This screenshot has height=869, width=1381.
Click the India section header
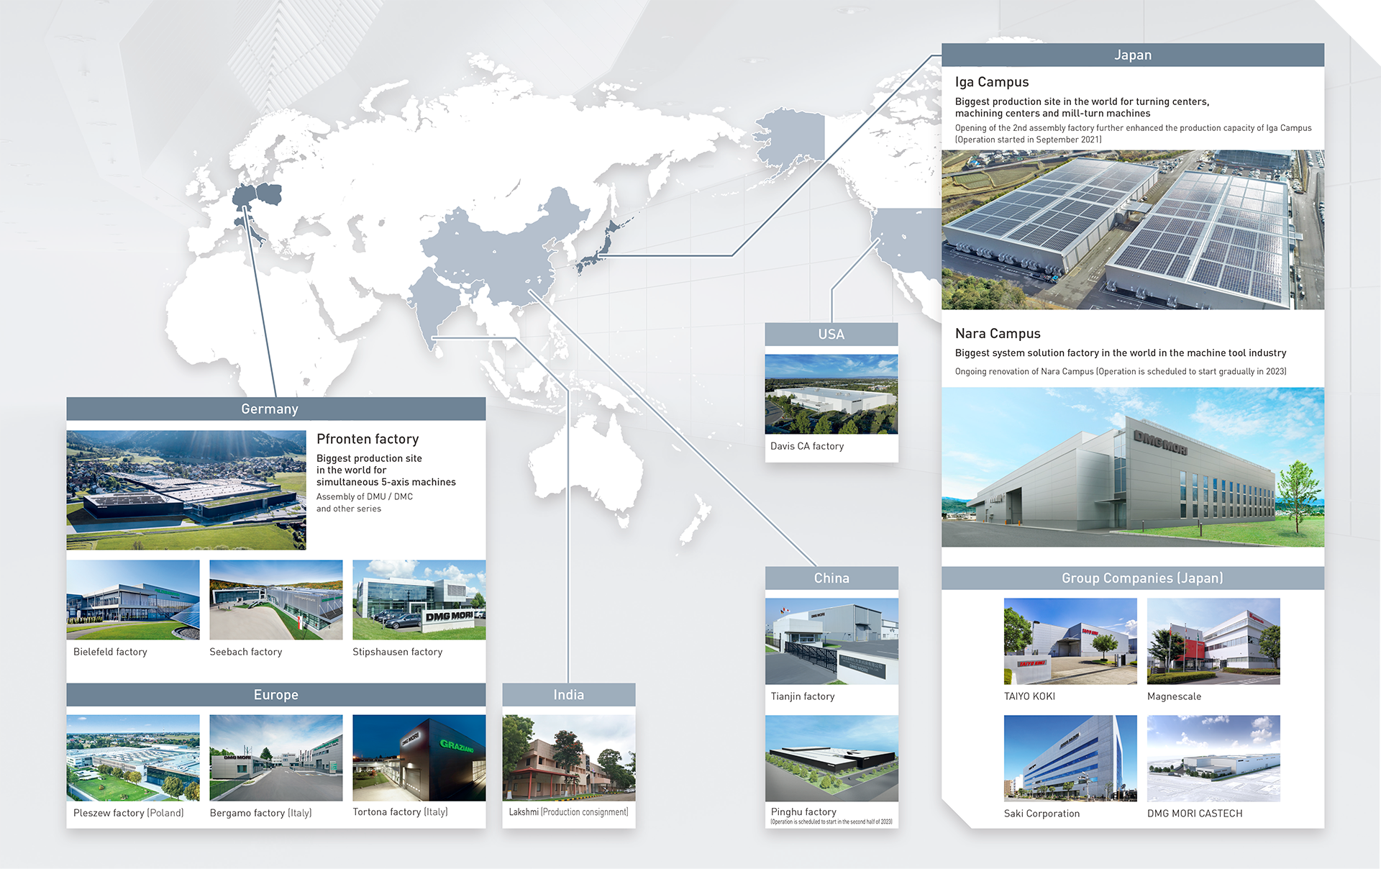pyautogui.click(x=569, y=695)
